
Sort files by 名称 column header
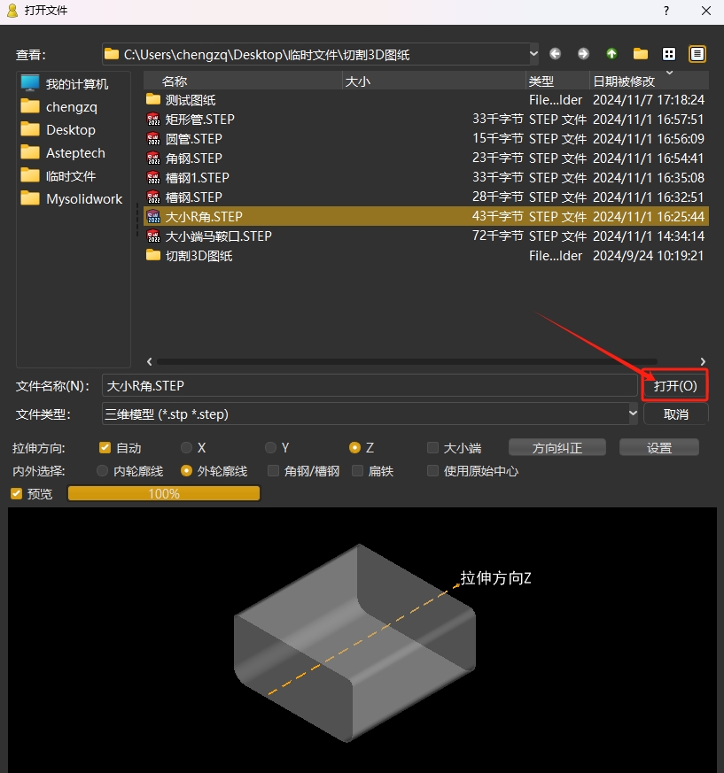243,81
